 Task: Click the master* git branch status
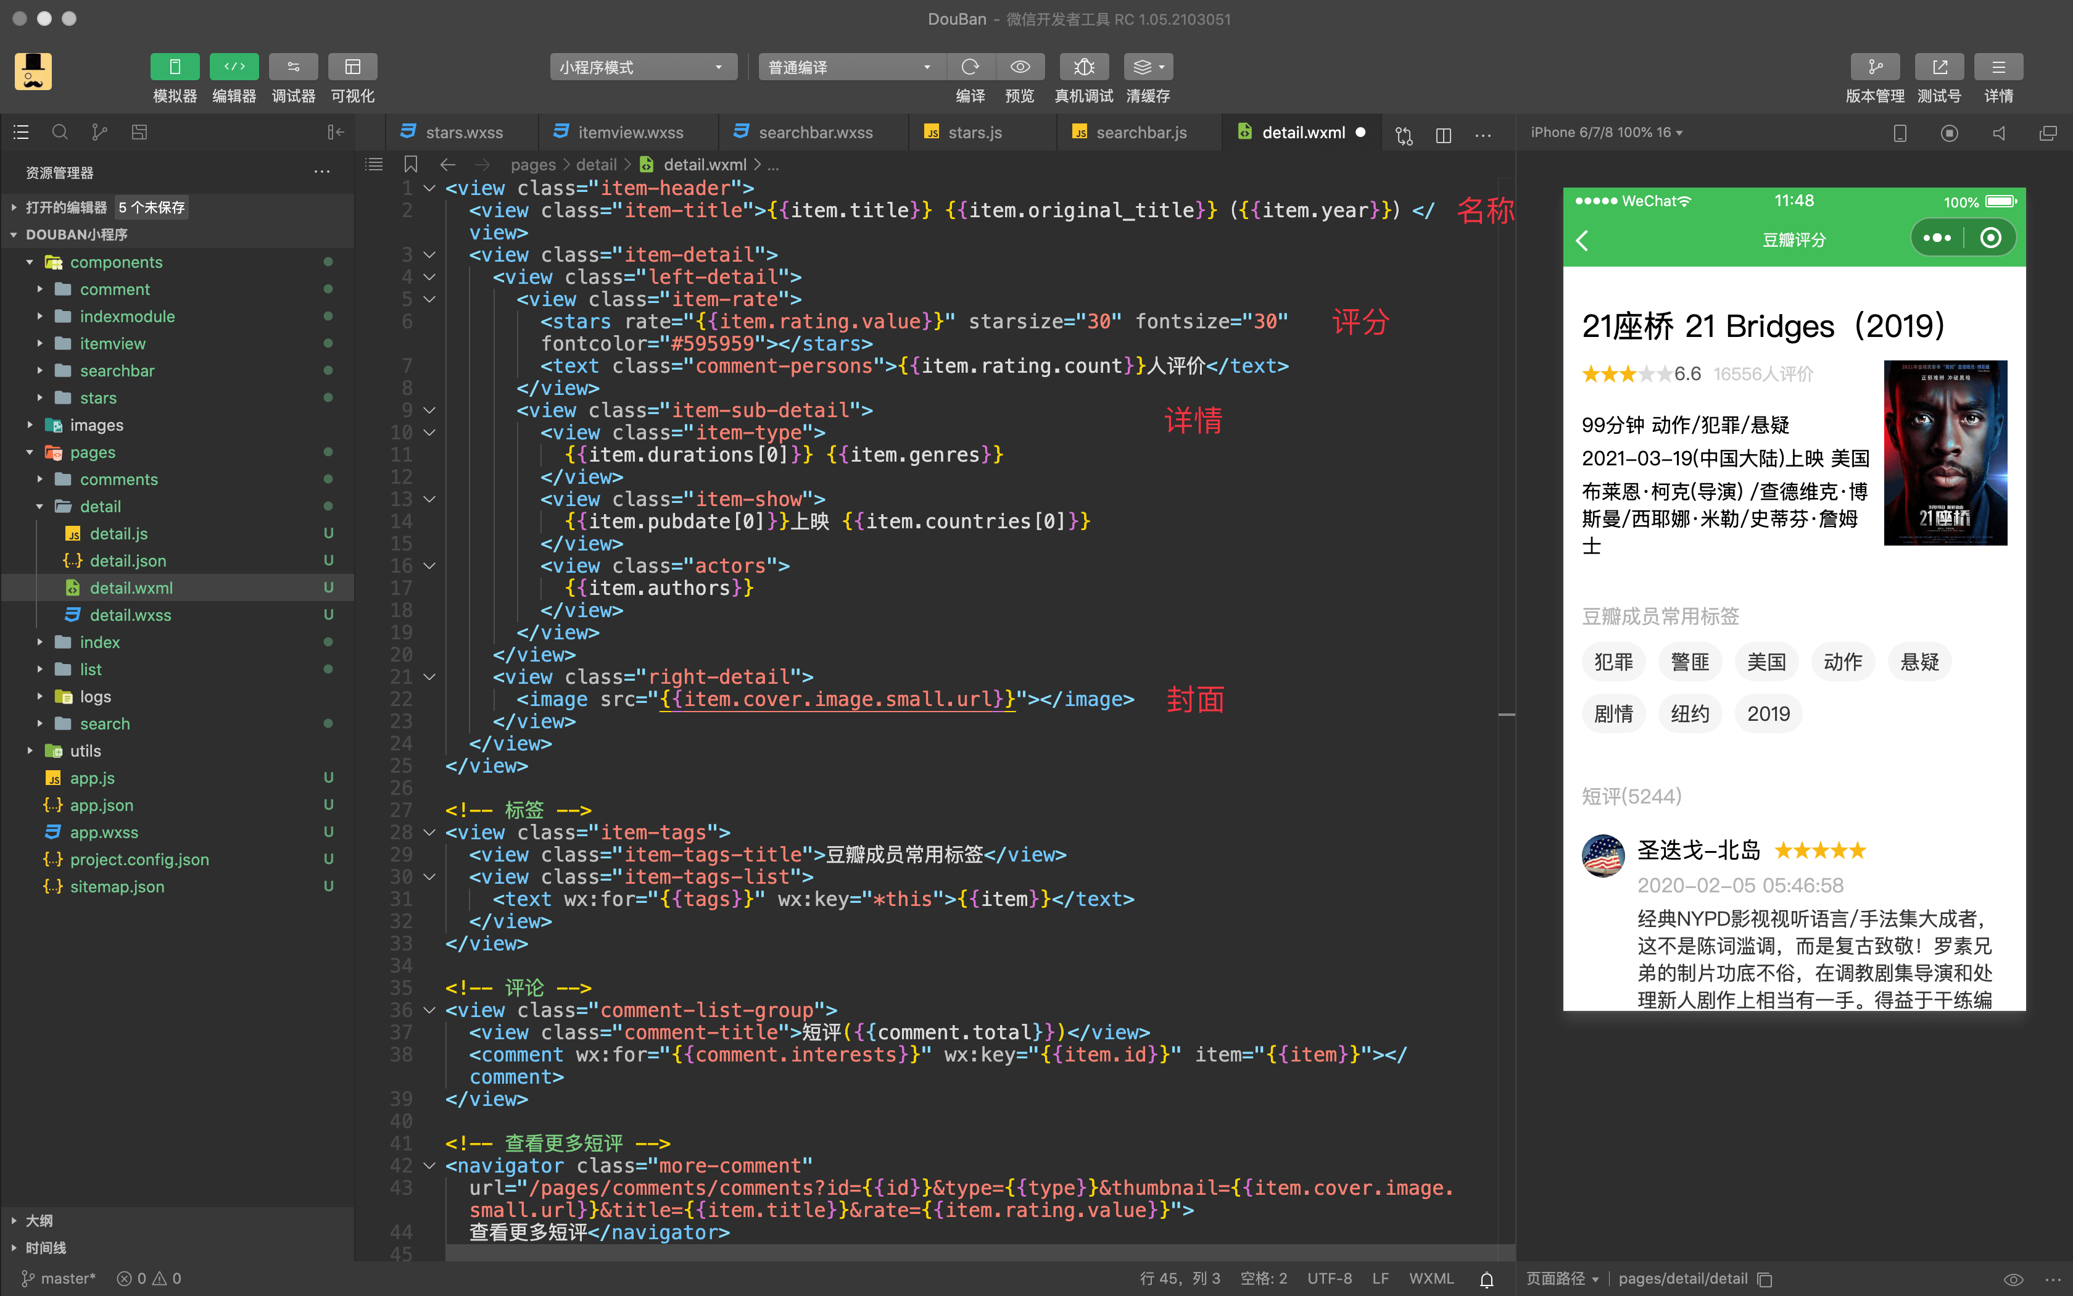point(58,1278)
